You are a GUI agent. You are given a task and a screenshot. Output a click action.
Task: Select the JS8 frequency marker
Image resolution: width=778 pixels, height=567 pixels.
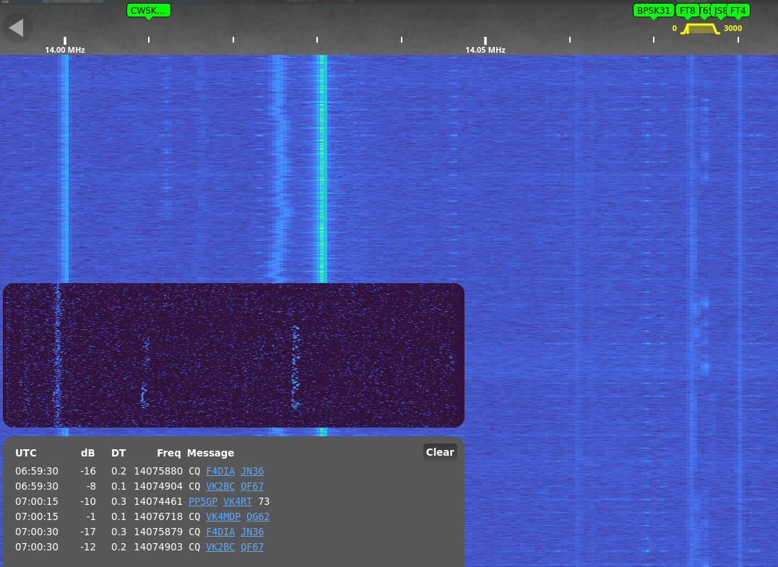[x=719, y=10]
